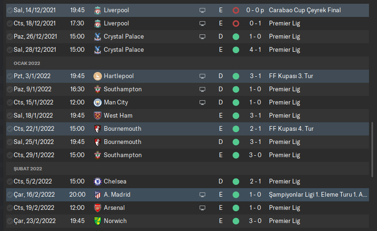Toggle the checkmark beside Çar, 16/2/2022
The width and height of the screenshot is (377, 231).
9,194
